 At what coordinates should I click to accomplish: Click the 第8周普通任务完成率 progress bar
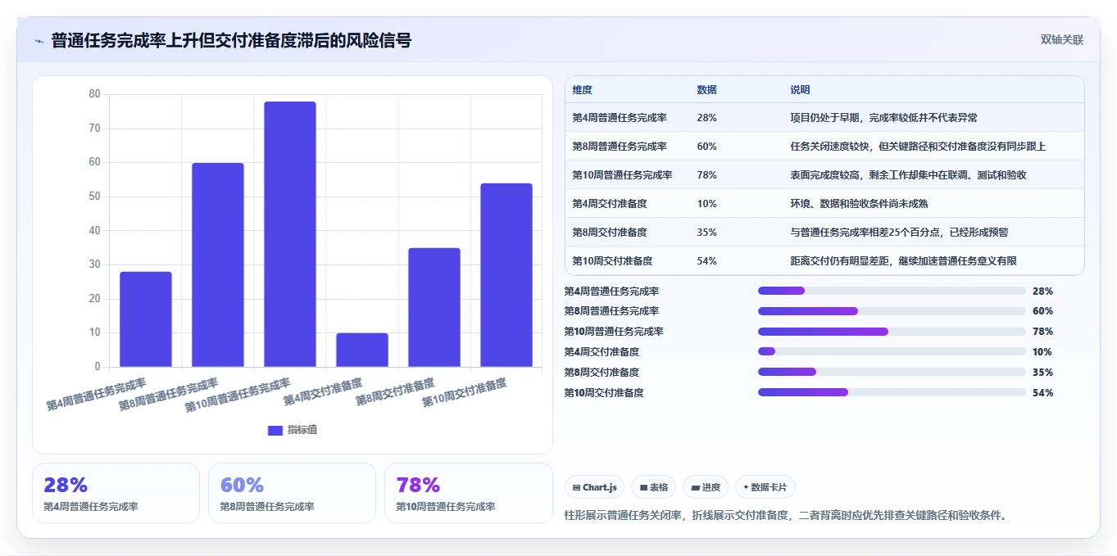[892, 311]
